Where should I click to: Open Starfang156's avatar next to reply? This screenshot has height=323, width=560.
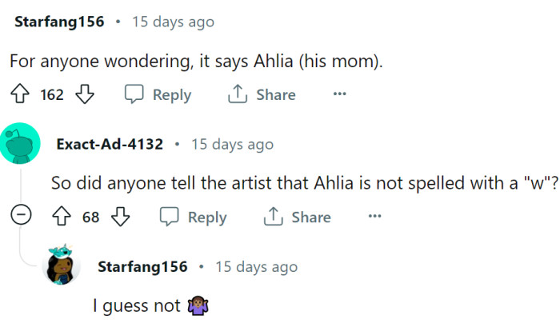(x=62, y=266)
